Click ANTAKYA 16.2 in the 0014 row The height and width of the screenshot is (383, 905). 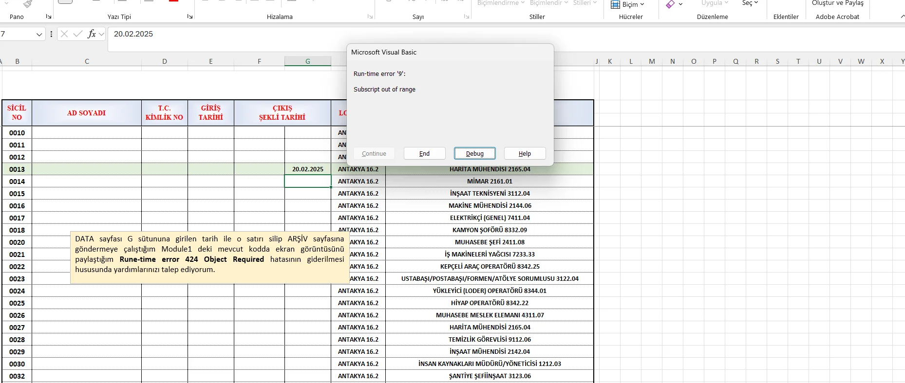coord(358,181)
